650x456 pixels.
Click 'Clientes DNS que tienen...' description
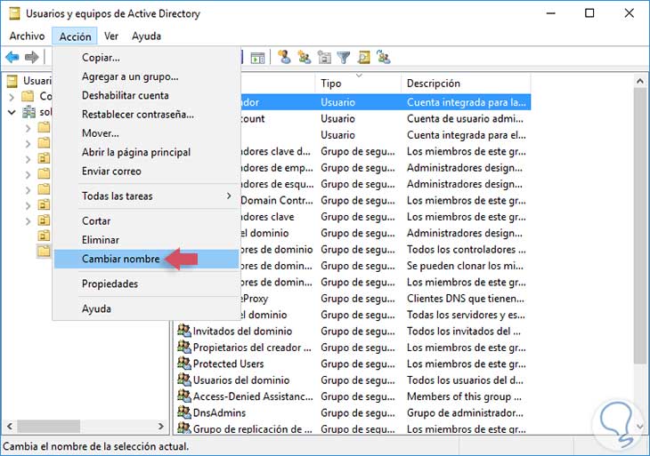465,299
